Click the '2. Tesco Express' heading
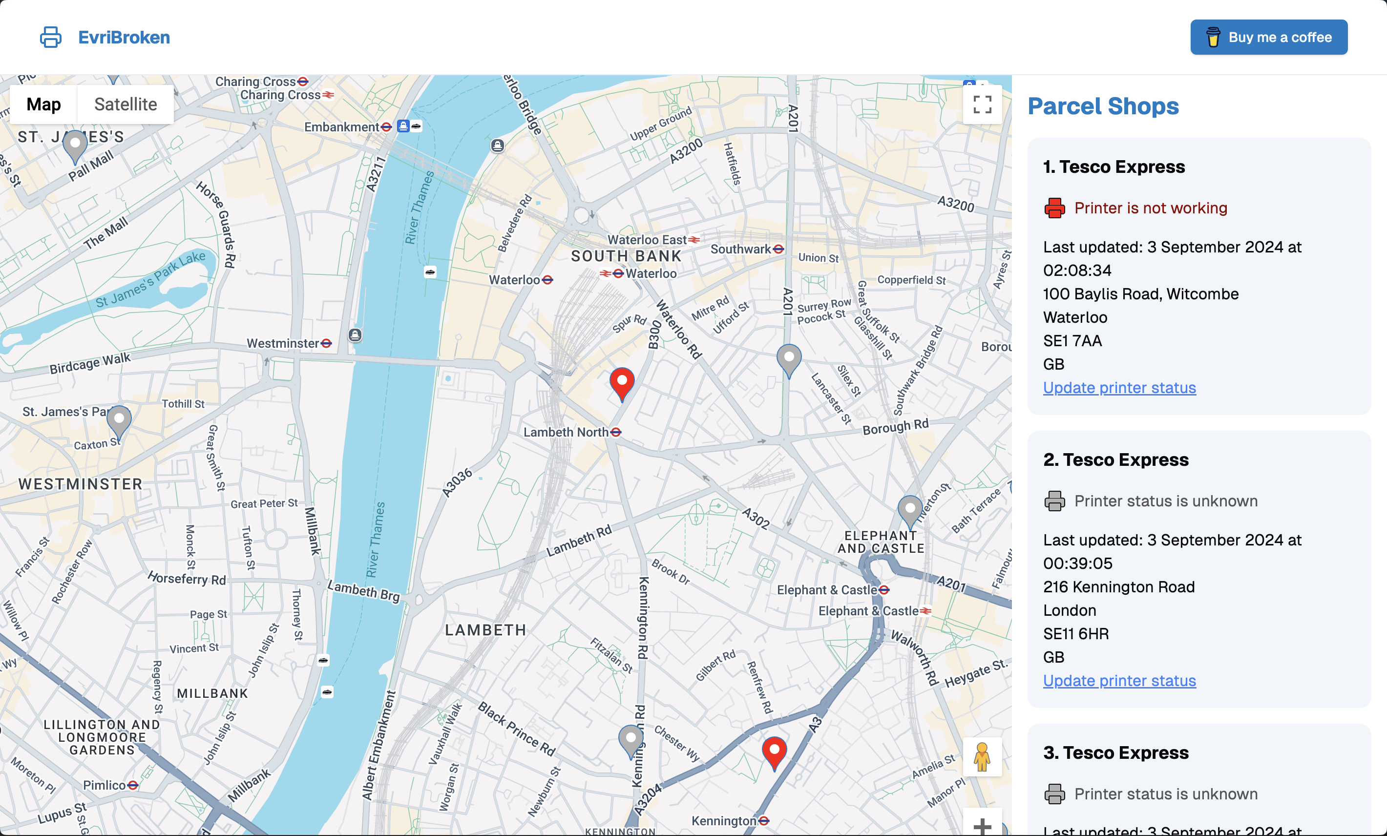 pos(1115,460)
